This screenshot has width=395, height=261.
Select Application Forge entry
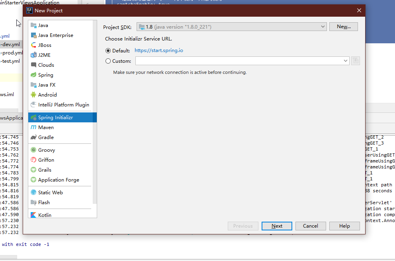tap(61, 180)
